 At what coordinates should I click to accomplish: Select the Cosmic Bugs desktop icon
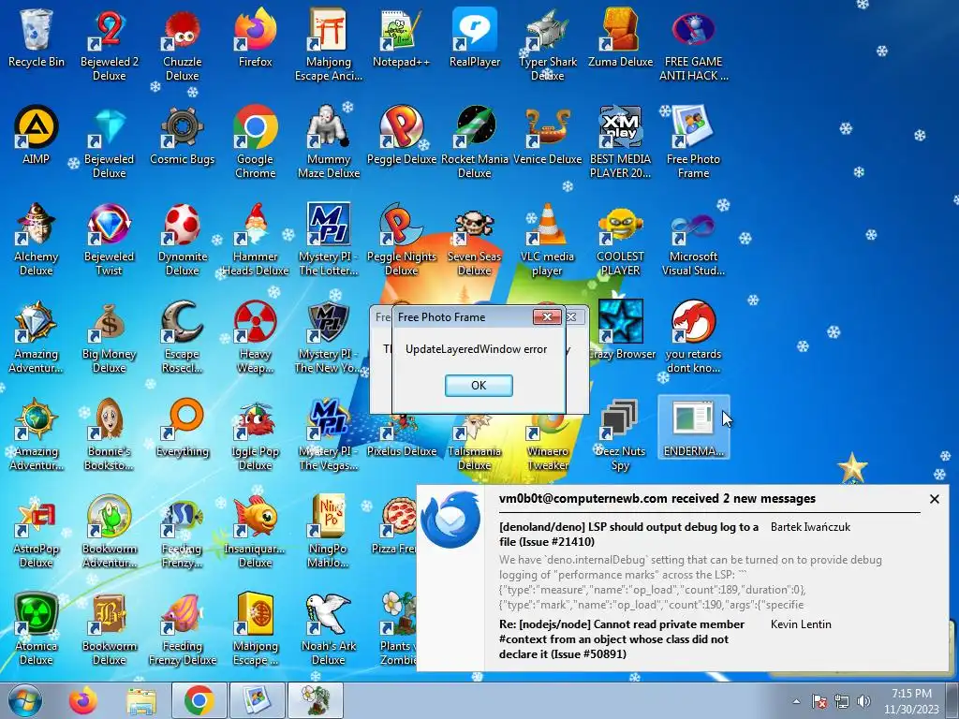click(x=183, y=137)
